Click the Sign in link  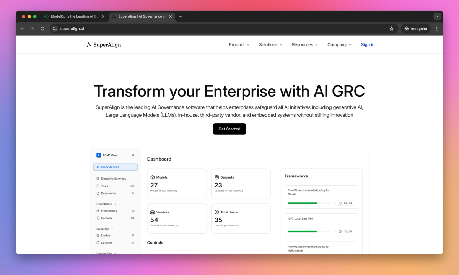(368, 45)
